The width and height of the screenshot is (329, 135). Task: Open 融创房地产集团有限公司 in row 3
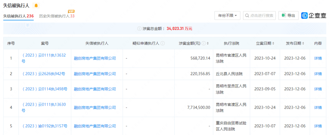tap(95, 89)
